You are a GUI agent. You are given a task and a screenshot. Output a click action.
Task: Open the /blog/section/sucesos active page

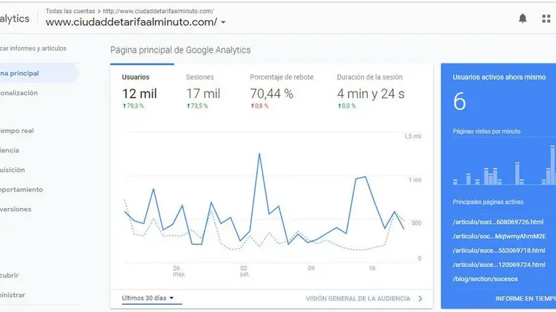pyautogui.click(x=485, y=279)
